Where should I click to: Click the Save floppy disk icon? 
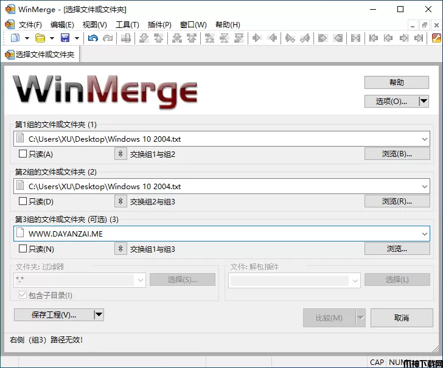[x=65, y=38]
